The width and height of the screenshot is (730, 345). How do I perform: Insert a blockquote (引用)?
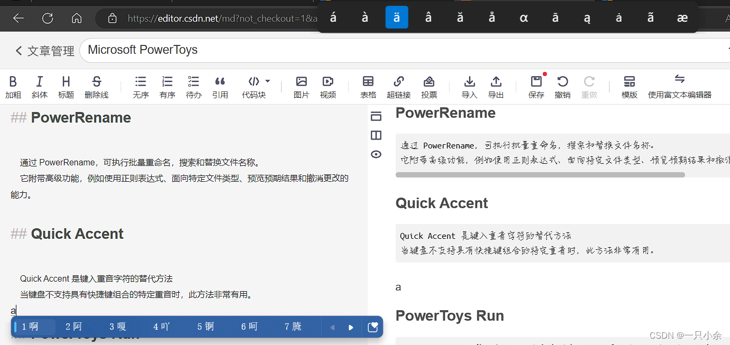(x=220, y=87)
